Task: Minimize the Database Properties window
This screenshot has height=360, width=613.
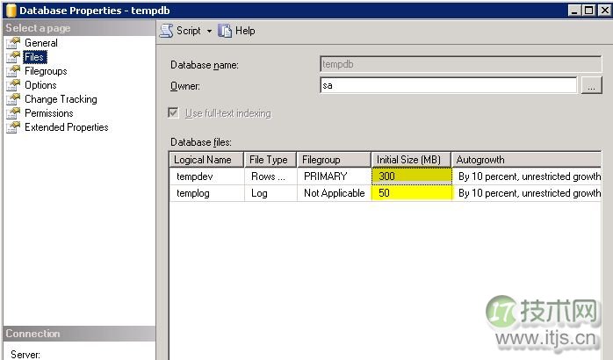Action: pos(574,11)
